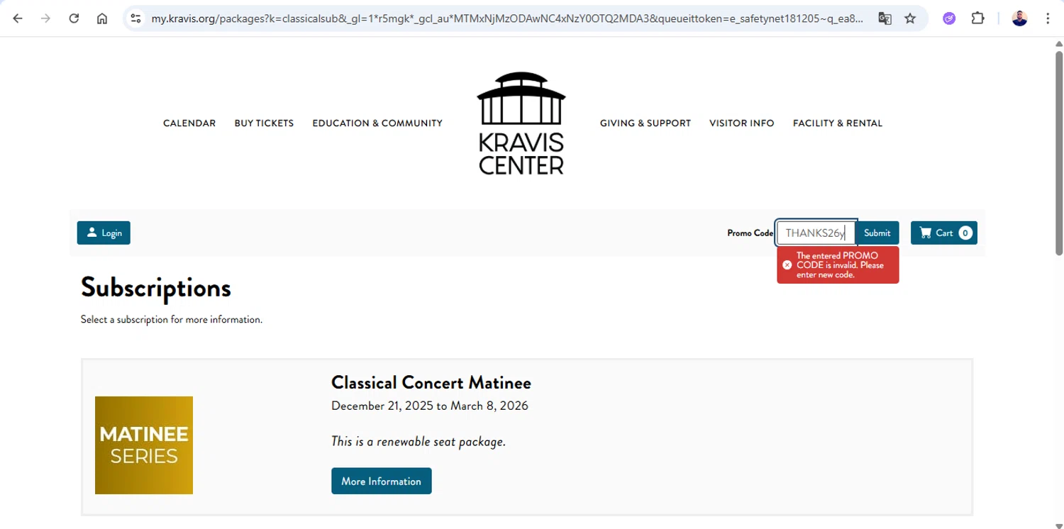Click the cart item count badge
The image size is (1064, 529).
point(965,233)
